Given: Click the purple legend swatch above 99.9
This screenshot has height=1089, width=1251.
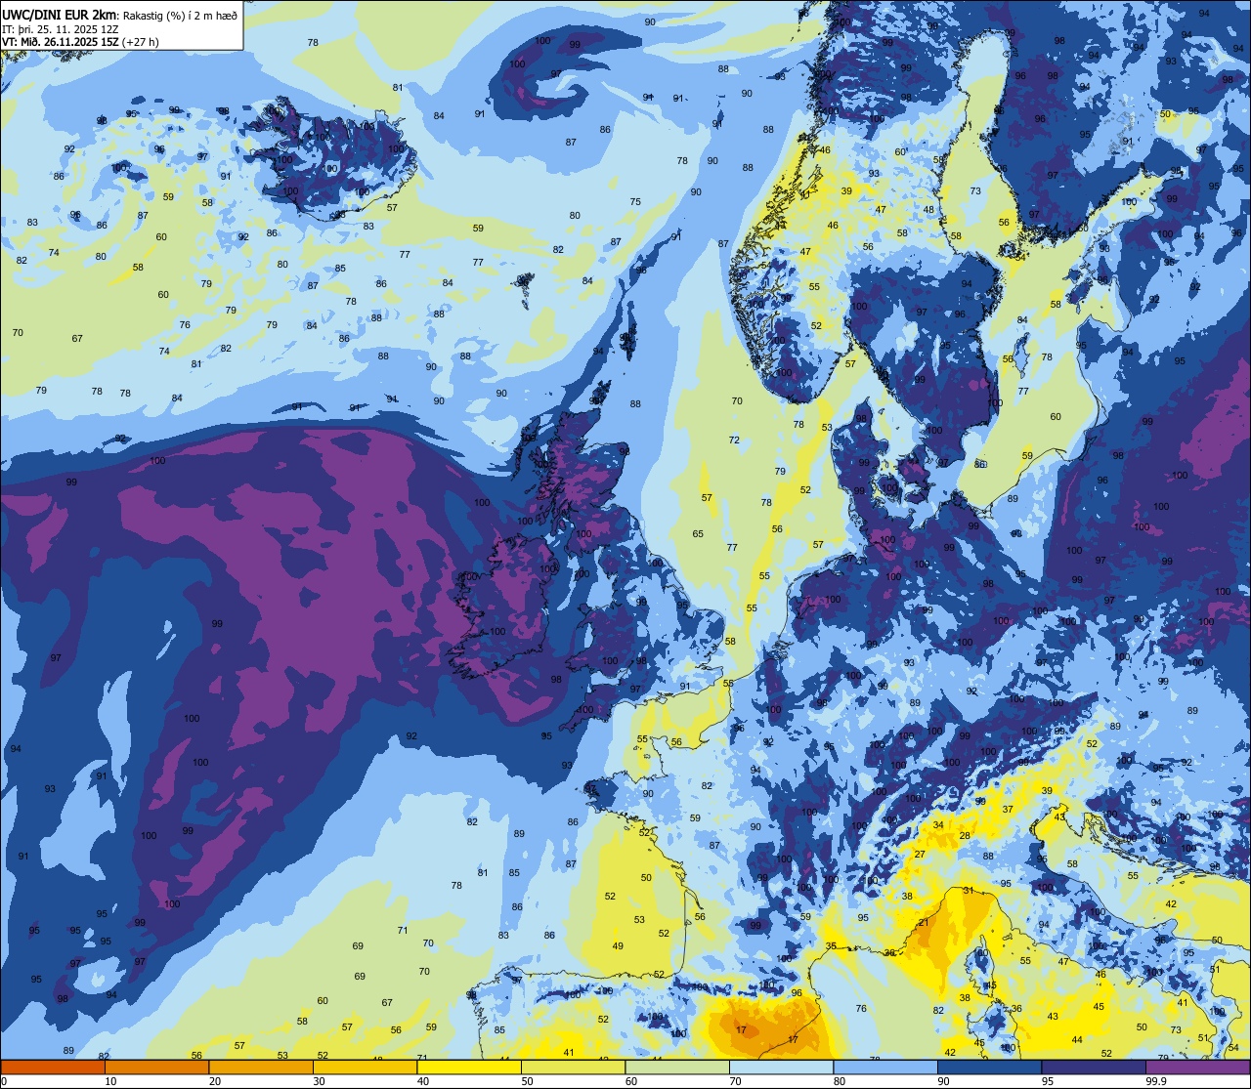Looking at the screenshot, I should pos(1197,1067).
